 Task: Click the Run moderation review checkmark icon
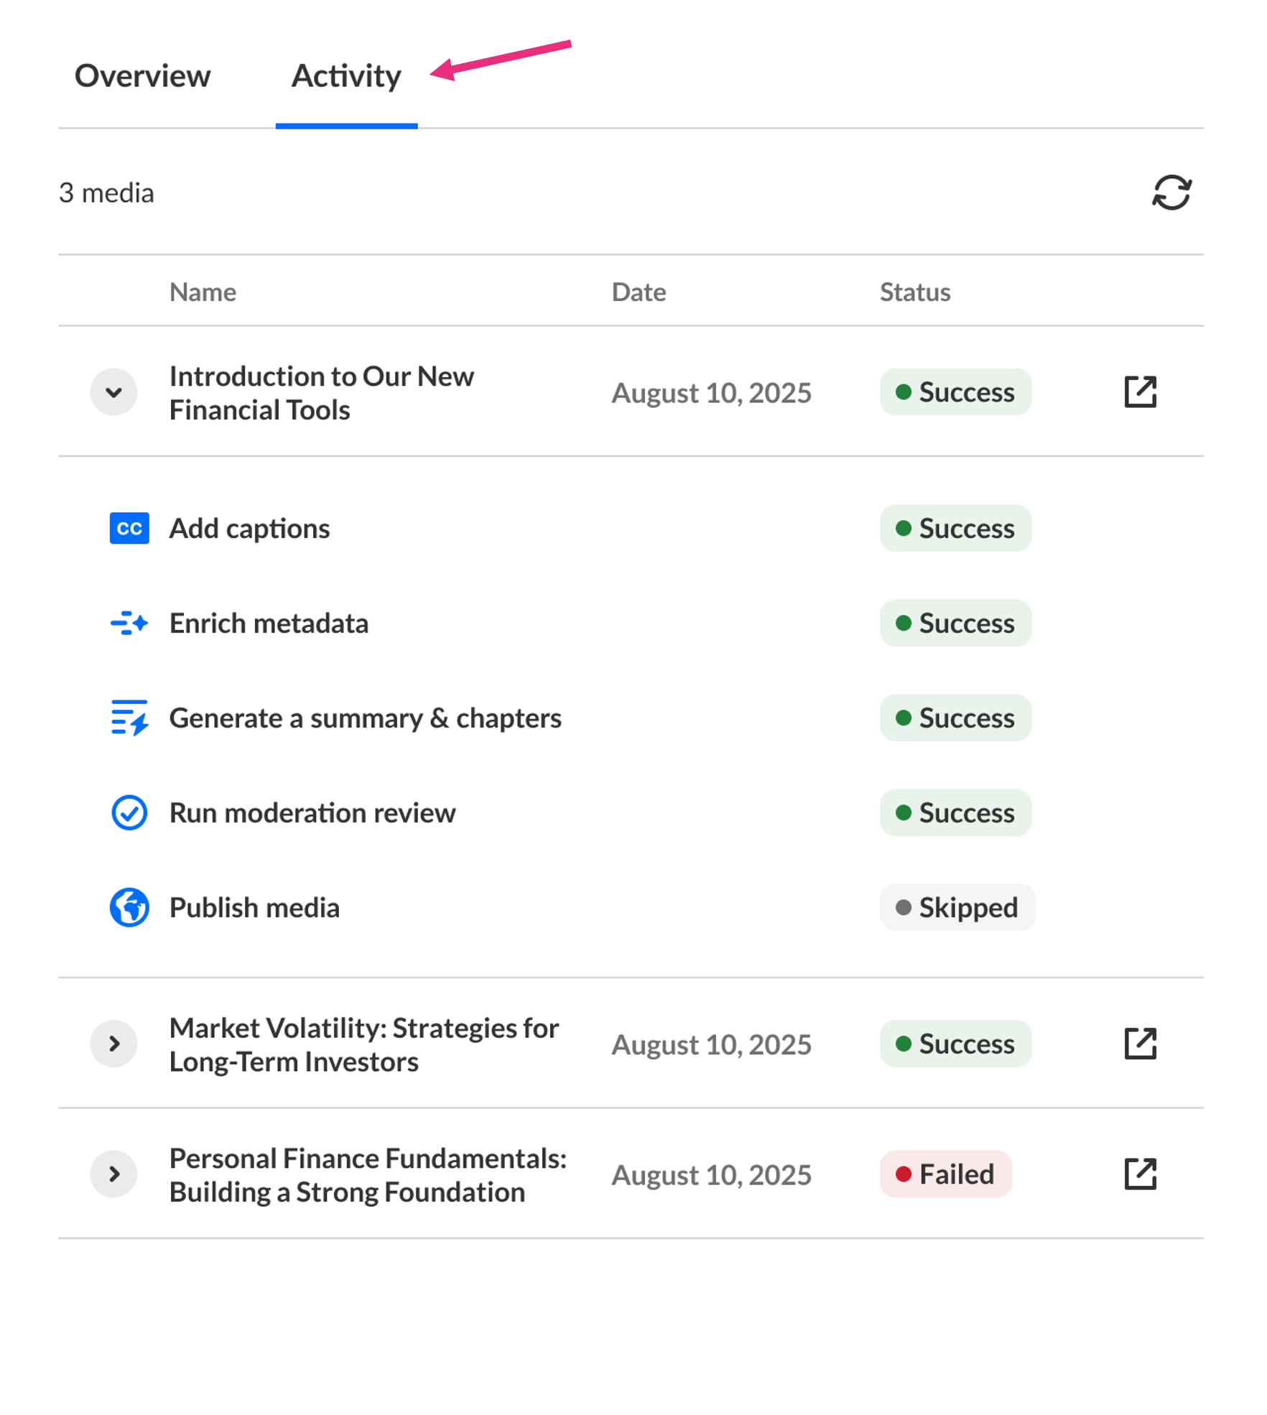tap(129, 812)
